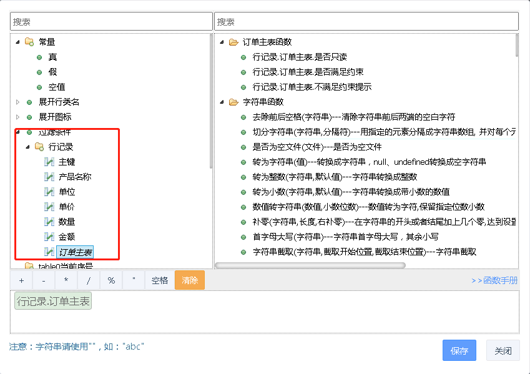
Task: Click the folder icon of 字符串函数
Action: [x=233, y=102]
